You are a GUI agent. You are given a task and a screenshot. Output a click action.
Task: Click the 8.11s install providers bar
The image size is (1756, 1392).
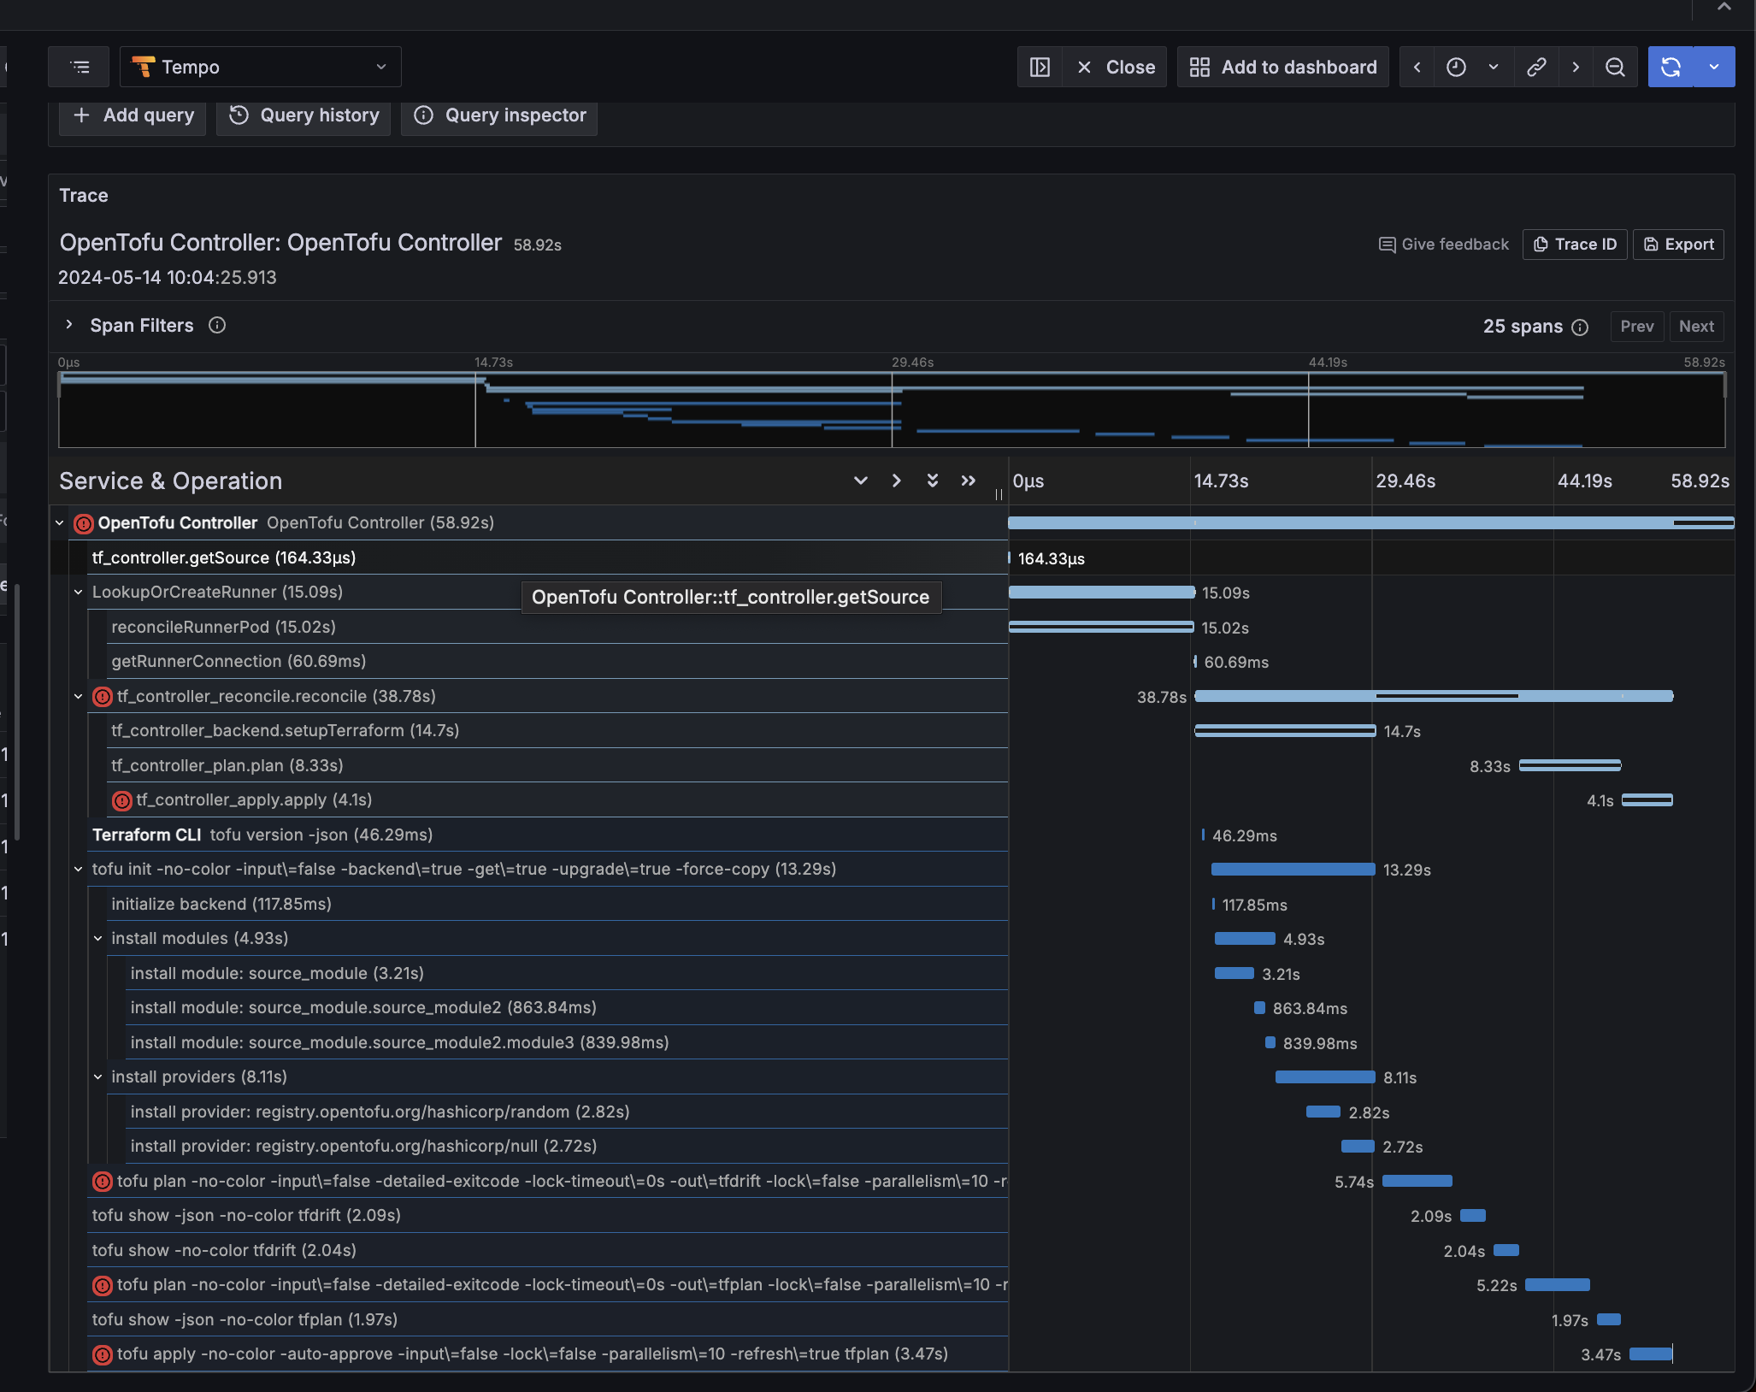click(x=1325, y=1076)
